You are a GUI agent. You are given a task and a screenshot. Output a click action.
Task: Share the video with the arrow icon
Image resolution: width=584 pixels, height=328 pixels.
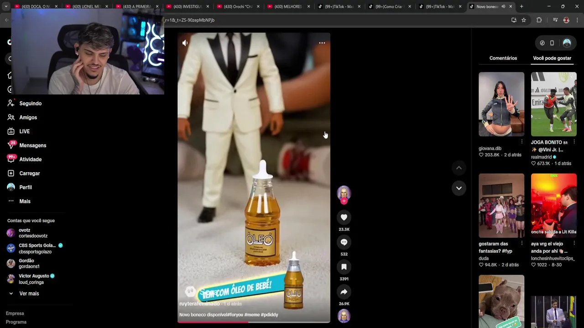click(x=344, y=292)
